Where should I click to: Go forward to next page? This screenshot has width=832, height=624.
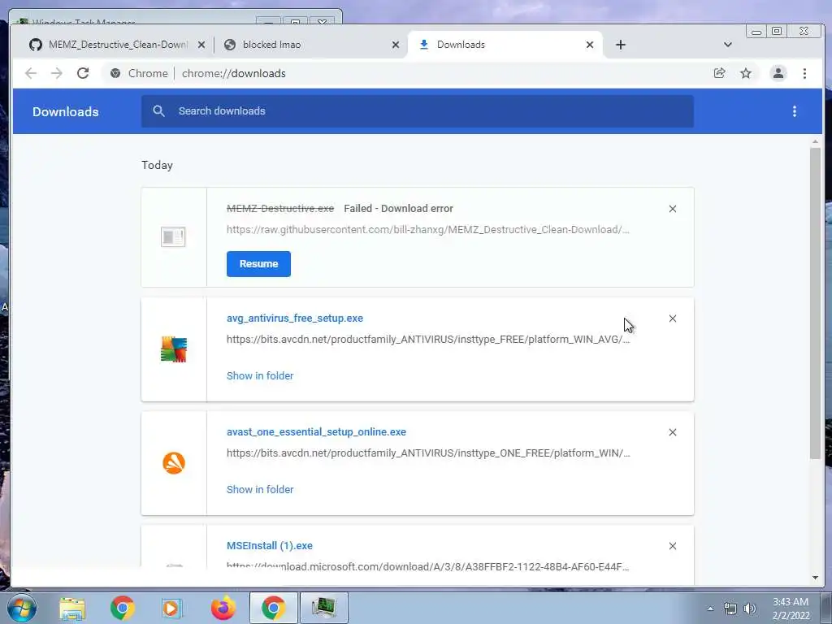pyautogui.click(x=57, y=73)
